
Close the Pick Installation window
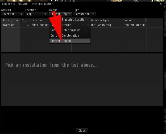[161, 4]
